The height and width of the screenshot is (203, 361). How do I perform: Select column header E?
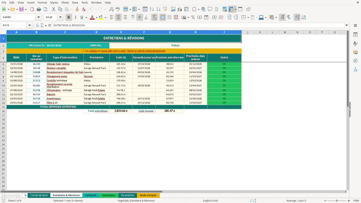[121, 32]
